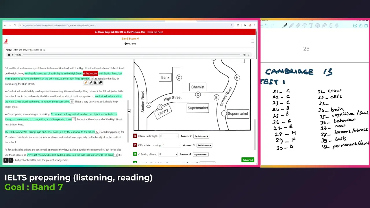Pause the listening audio
Screen dimensions: 370x208
(x=9, y=55)
